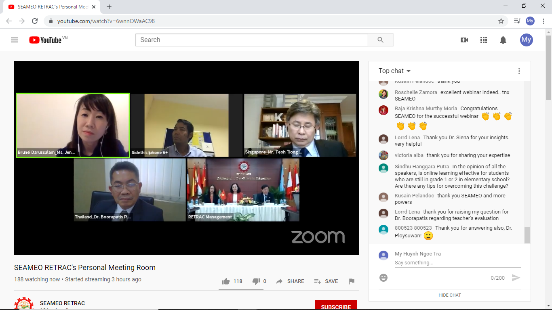This screenshot has height=310, width=552.
Task: Click the Singapore Mr. Teoh video tile
Action: click(300, 125)
